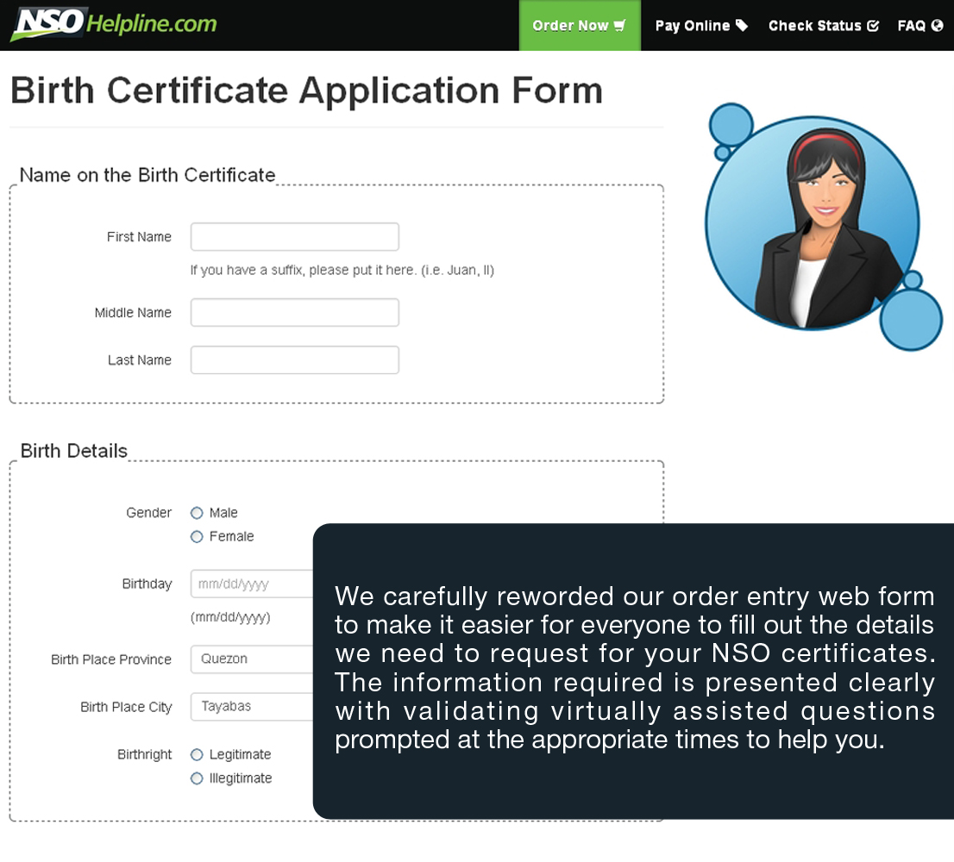
Task: Click the shopping cart icon in Order Now
Action: tap(619, 26)
